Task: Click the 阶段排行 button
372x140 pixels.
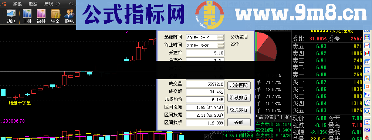Action: pos(239,97)
